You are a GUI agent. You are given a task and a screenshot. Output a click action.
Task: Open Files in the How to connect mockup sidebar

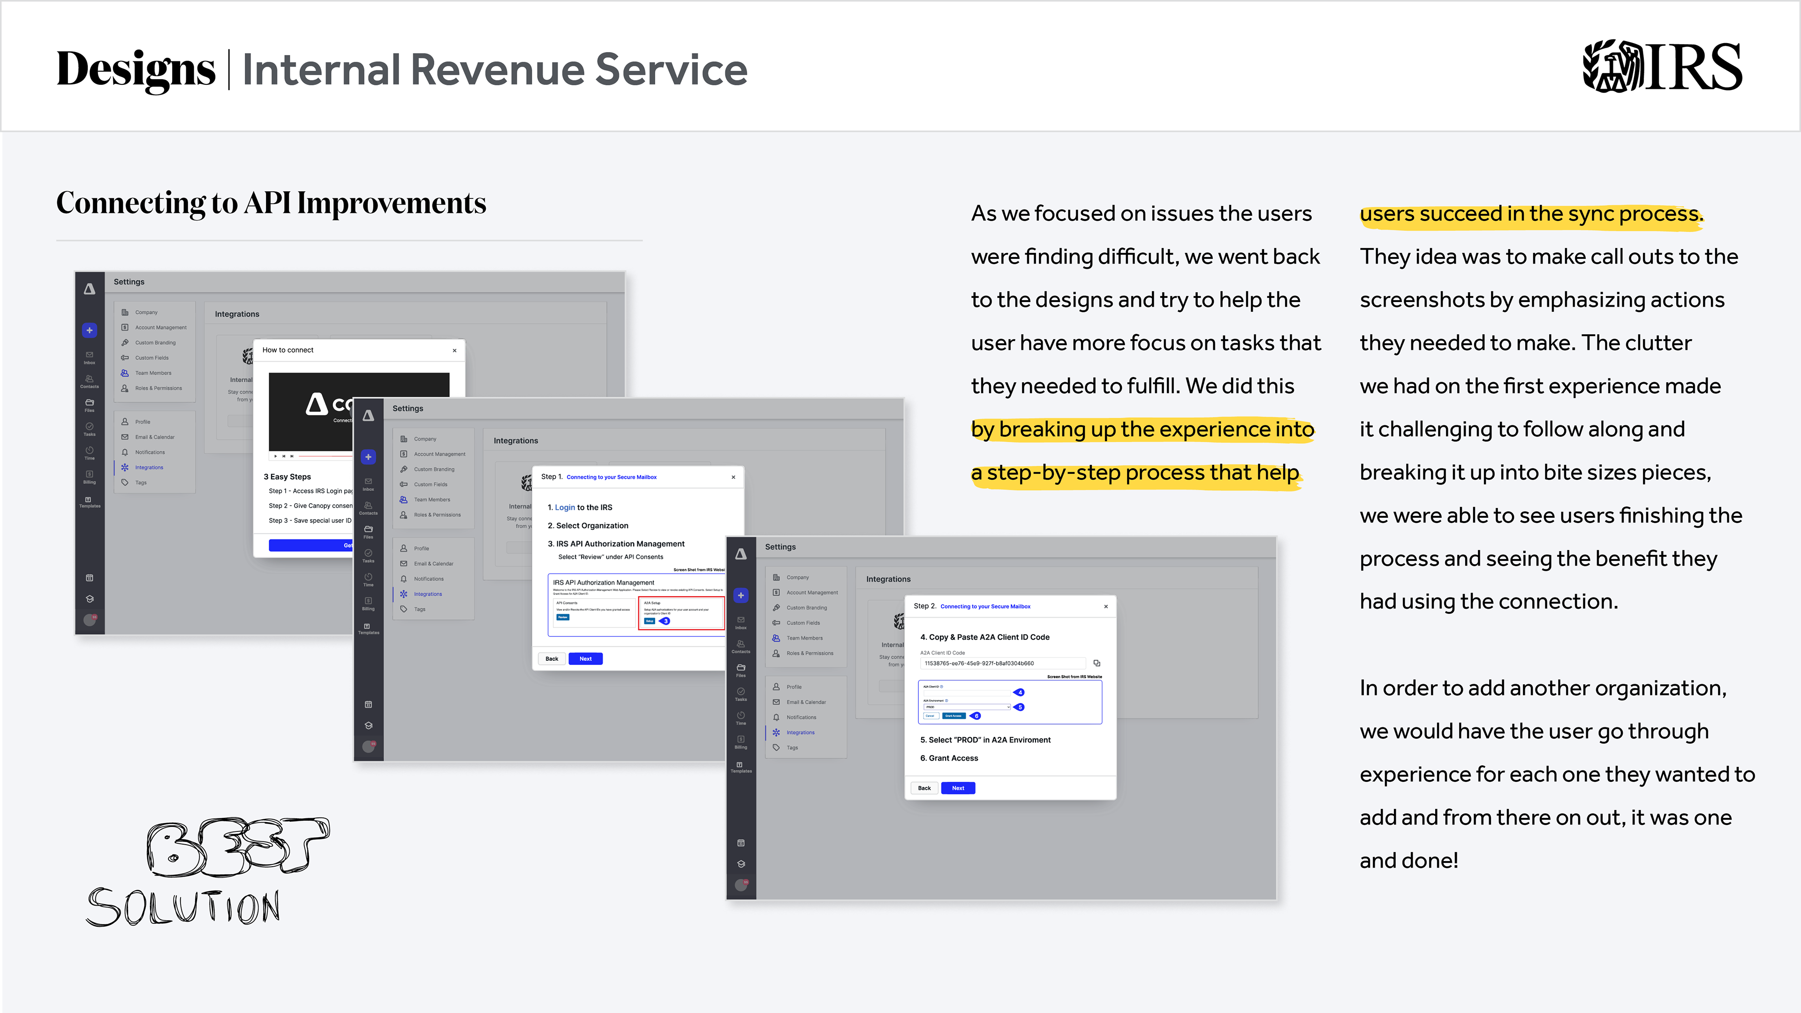click(x=90, y=406)
